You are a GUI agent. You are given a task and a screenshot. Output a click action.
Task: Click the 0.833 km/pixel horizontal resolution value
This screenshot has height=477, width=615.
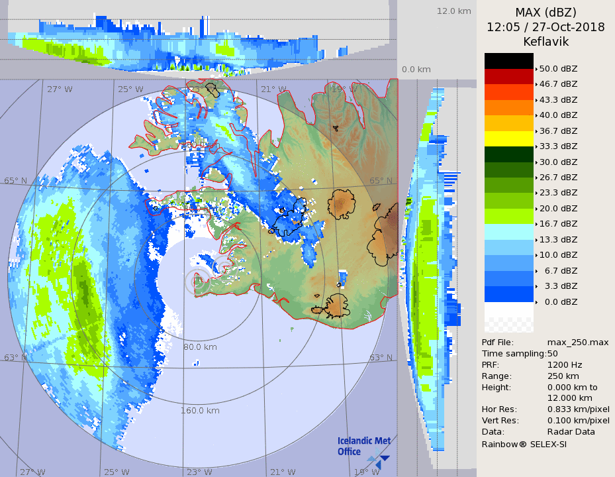click(578, 409)
